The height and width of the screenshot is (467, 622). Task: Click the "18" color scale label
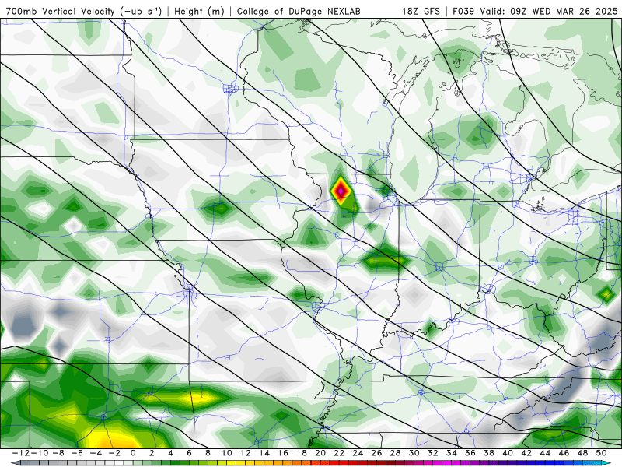[x=302, y=453]
